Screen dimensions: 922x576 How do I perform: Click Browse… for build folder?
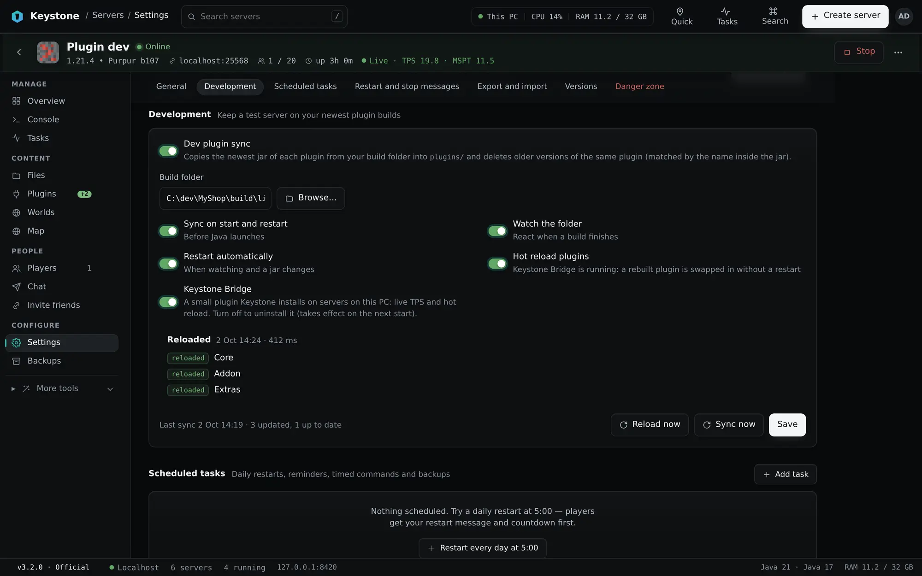[311, 198]
